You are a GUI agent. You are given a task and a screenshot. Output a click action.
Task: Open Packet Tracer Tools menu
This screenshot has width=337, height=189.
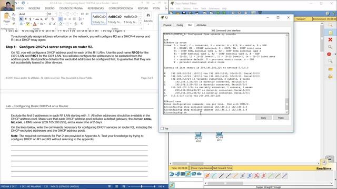pos(203,8)
